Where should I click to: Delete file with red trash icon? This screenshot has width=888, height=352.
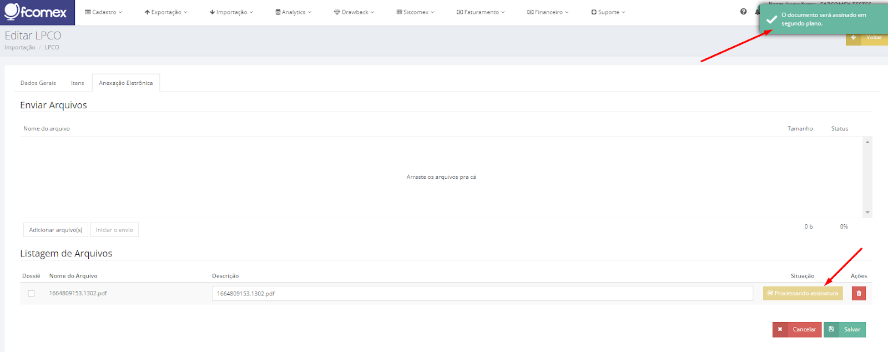point(859,293)
